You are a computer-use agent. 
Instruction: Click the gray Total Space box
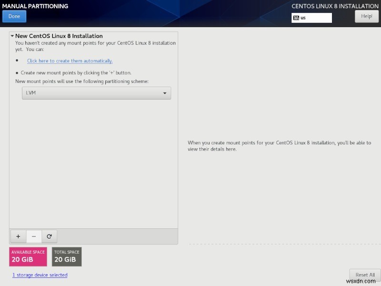click(x=67, y=256)
